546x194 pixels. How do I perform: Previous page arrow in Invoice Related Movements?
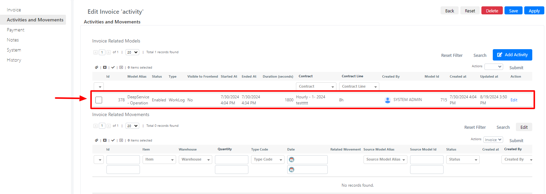(x=95, y=126)
